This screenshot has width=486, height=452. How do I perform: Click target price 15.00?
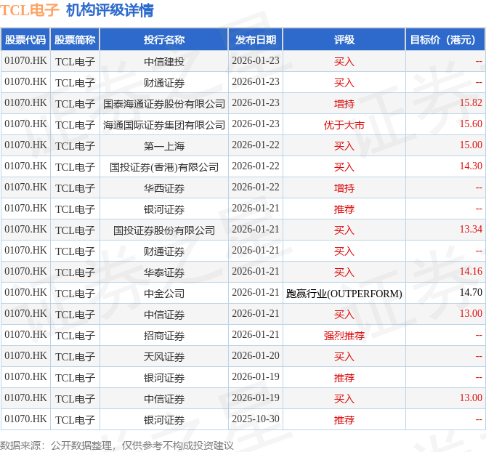click(471, 145)
